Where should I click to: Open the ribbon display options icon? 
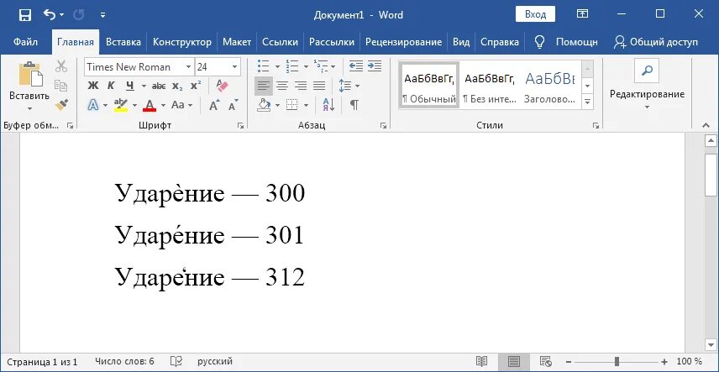(582, 14)
